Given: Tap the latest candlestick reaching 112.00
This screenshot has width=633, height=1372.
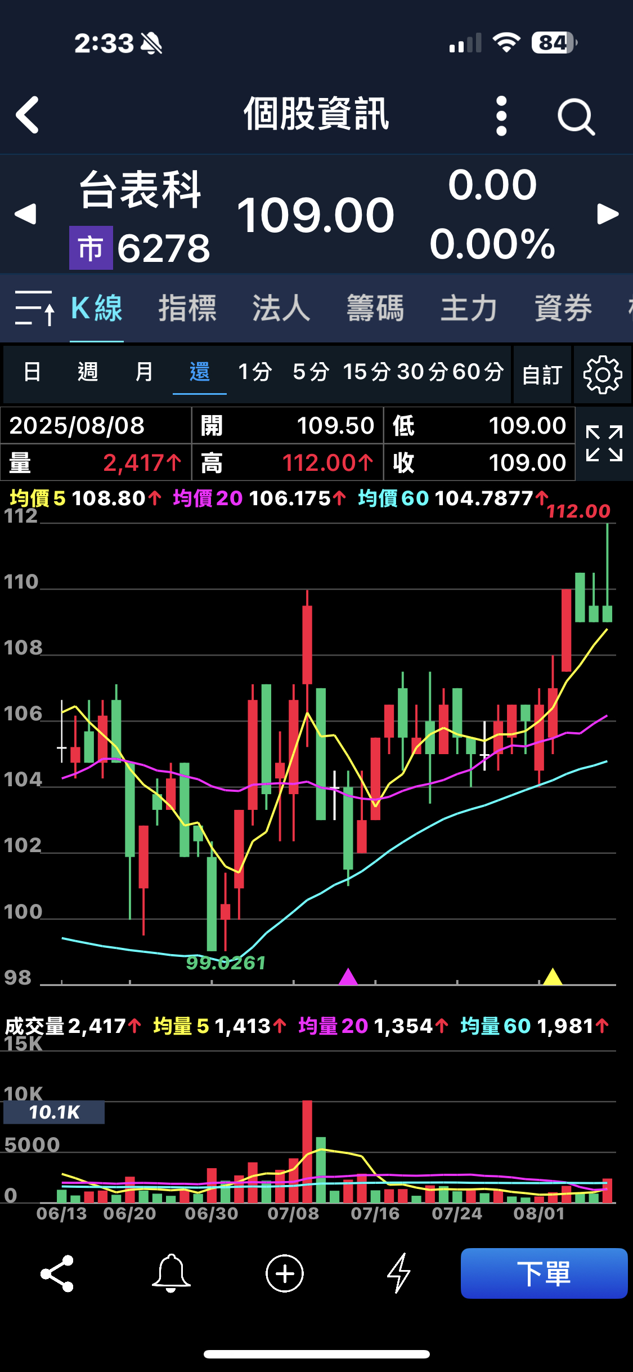Looking at the screenshot, I should coord(608,573).
